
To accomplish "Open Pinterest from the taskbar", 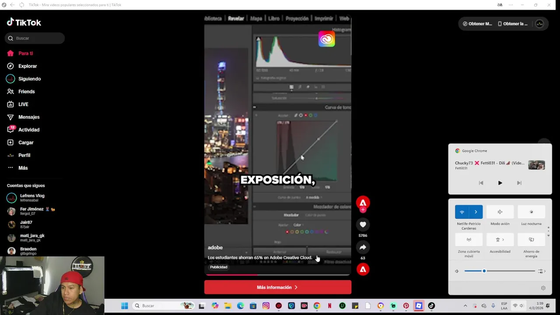I will pos(406,306).
